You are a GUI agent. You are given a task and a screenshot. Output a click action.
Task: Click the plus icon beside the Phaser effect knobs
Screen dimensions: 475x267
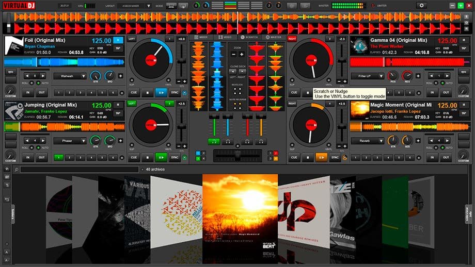pyautogui.click(x=120, y=141)
